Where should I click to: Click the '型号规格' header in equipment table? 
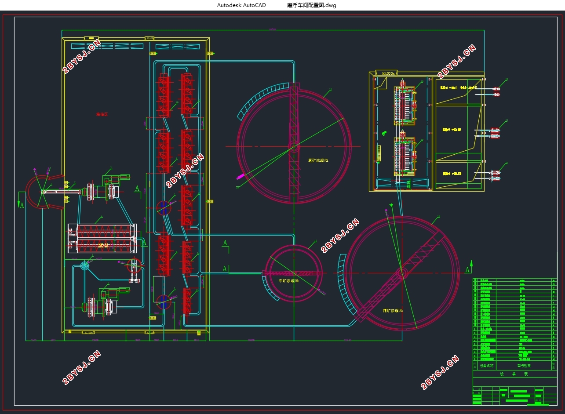coord(524,365)
